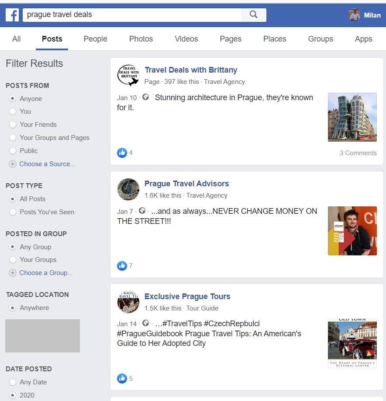This screenshot has height=401, width=386.
Task: Open Milan's profile picture
Action: (x=354, y=15)
